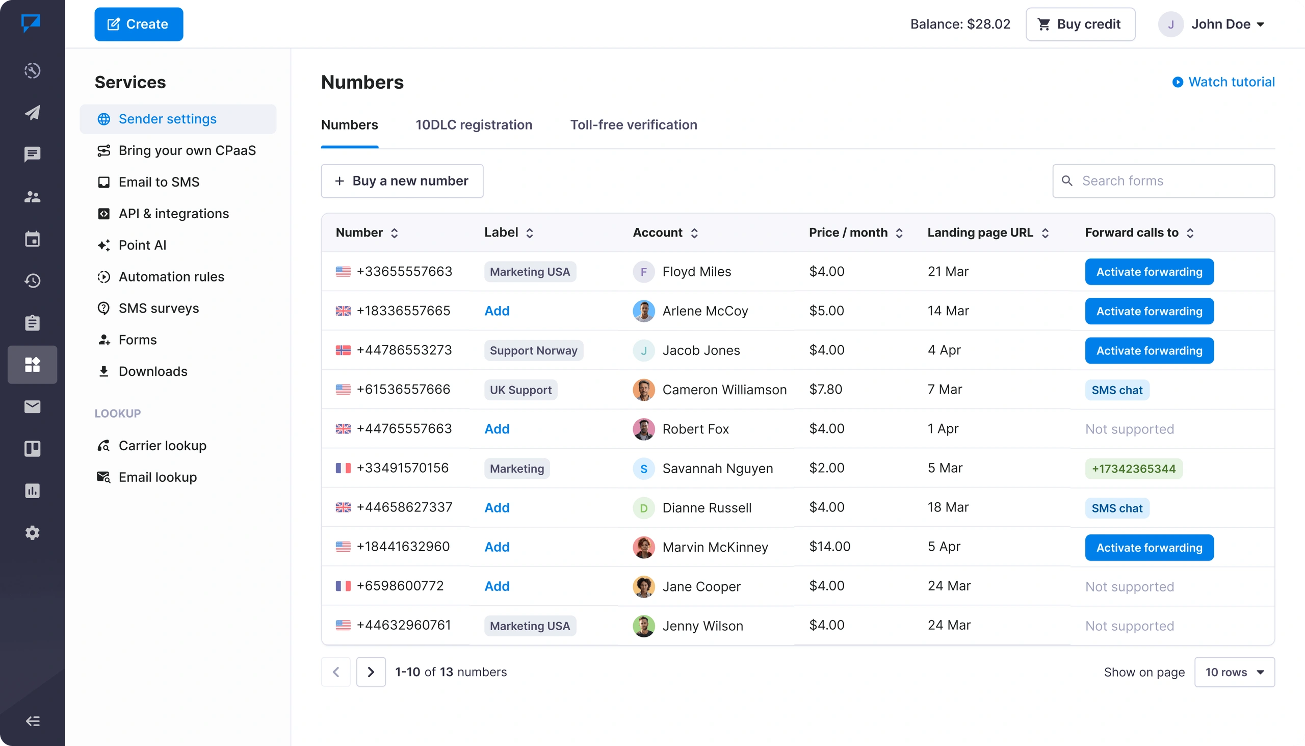Open the 10 rows per page dropdown
The width and height of the screenshot is (1305, 746).
tap(1234, 672)
